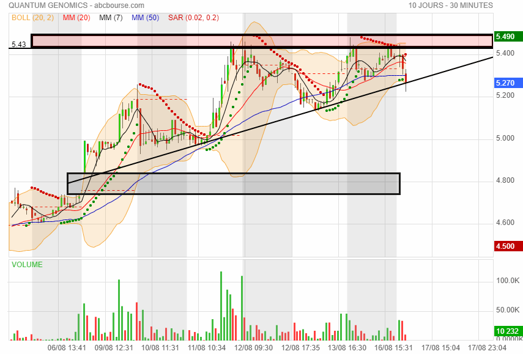Click the 09/08 12:31 time axis label
The height and width of the screenshot is (354, 523).
(x=114, y=348)
